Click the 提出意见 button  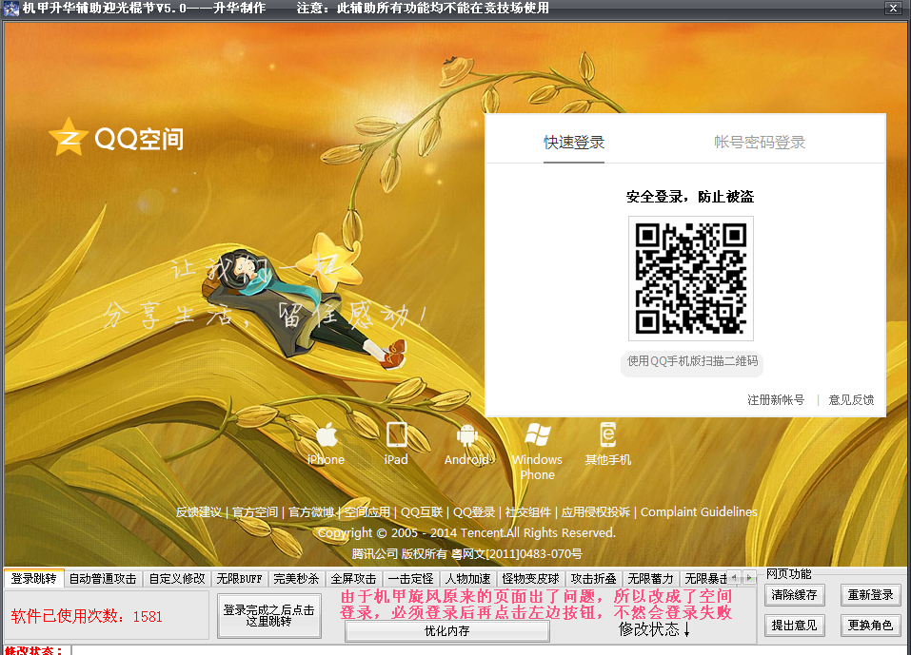[794, 625]
